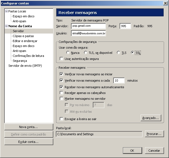Select Confirmações de leitura item
This screenshot has width=169, height=158.
(28, 56)
